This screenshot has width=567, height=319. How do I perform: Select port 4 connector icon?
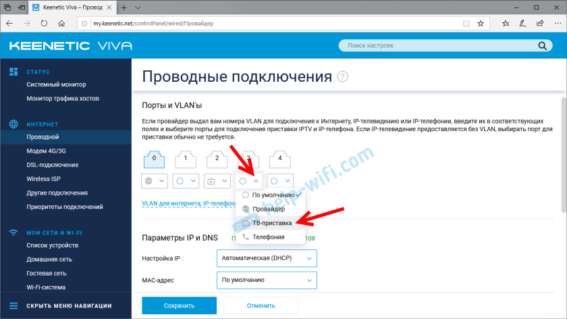(x=280, y=159)
